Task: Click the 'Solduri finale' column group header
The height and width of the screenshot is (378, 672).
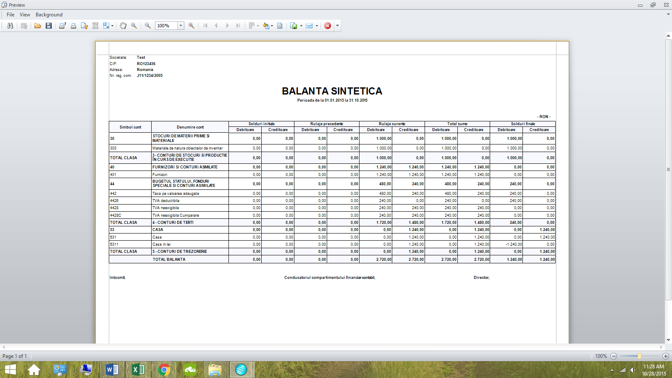Action: tap(523, 124)
